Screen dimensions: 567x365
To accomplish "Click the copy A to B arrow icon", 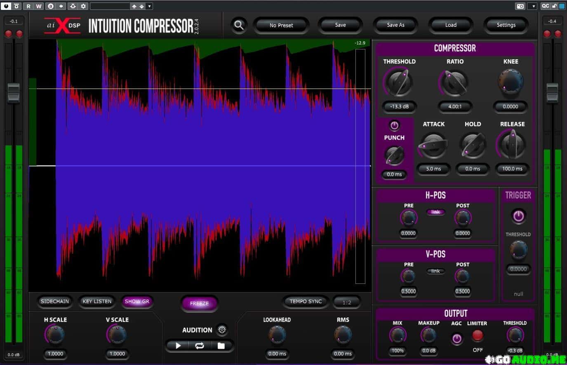I will pos(61,6).
